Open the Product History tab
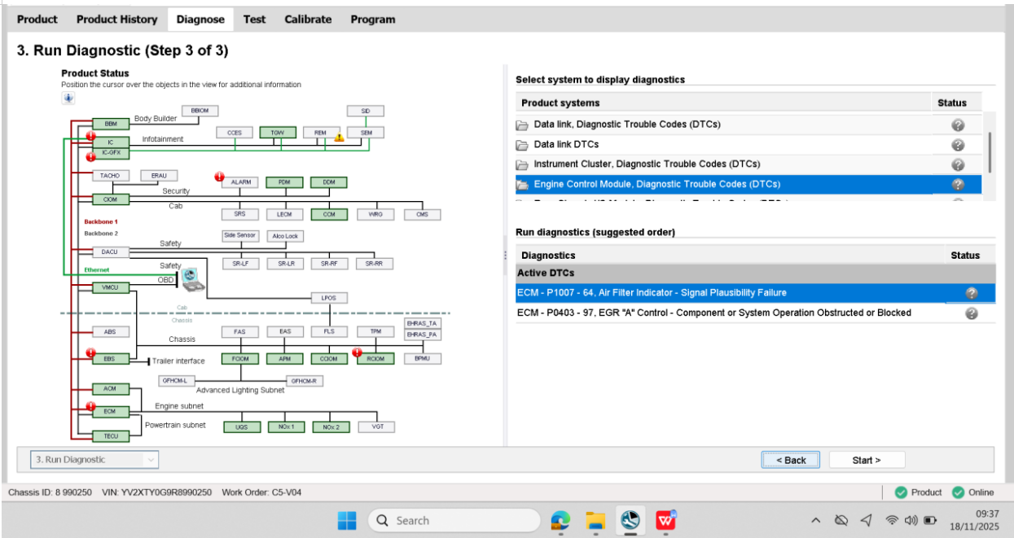The height and width of the screenshot is (538, 1014). [117, 19]
